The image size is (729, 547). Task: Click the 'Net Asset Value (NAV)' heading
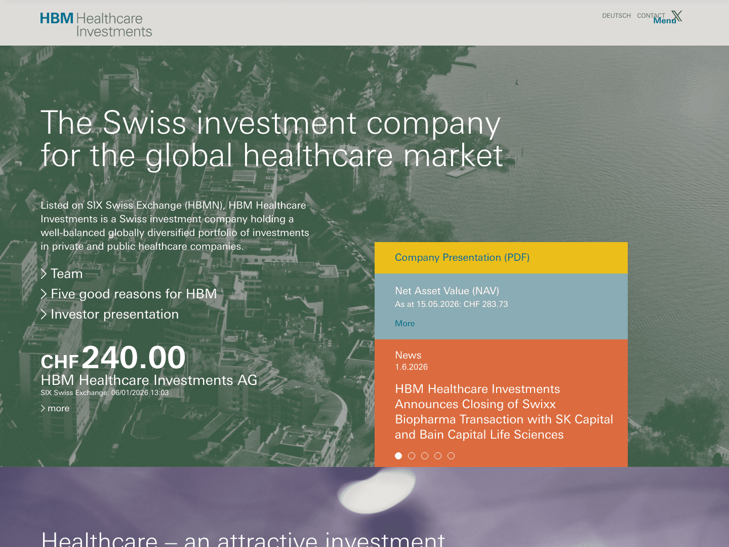(447, 291)
